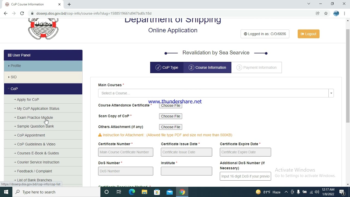Reload the page with refresh icon
This screenshot has width=350, height=197.
pyautogui.click(x=22, y=13)
